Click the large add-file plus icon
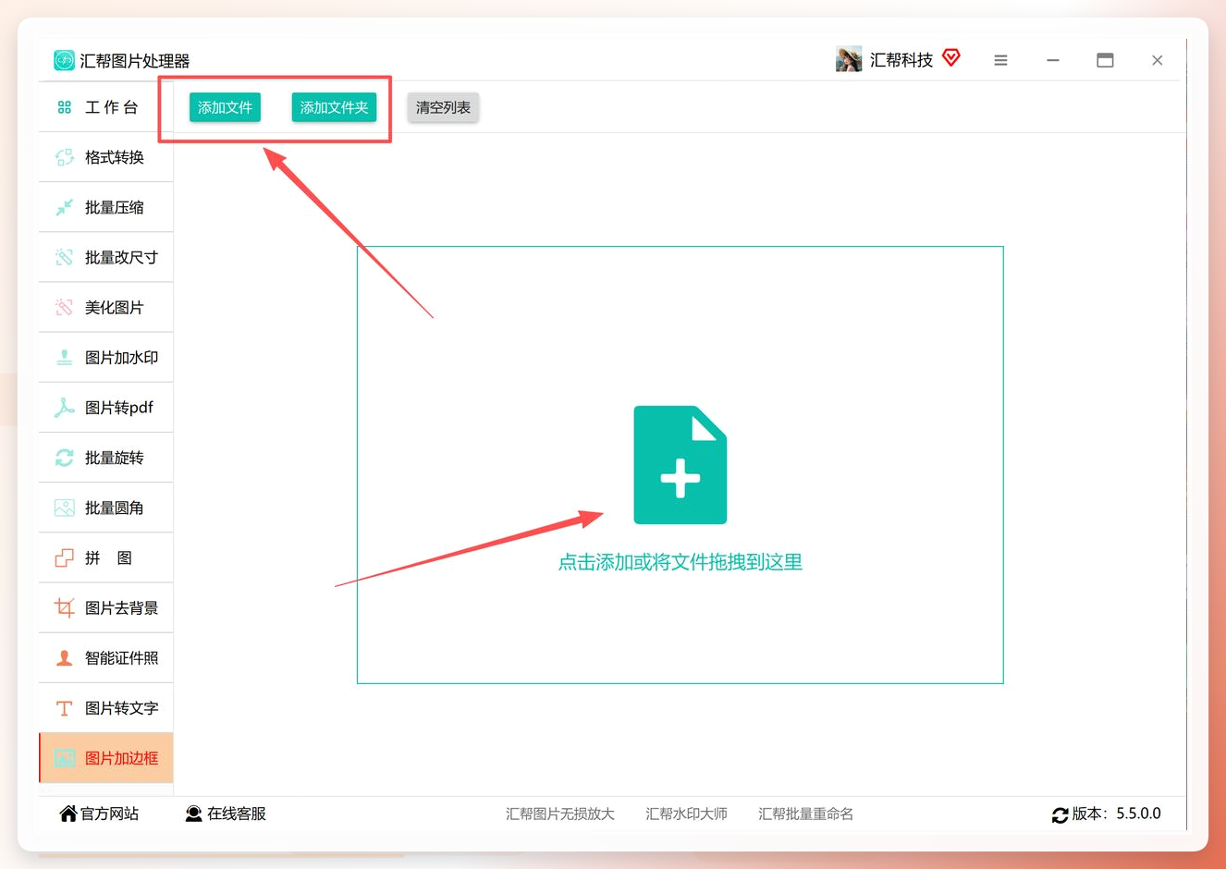Image resolution: width=1226 pixels, height=869 pixels. pos(680,465)
